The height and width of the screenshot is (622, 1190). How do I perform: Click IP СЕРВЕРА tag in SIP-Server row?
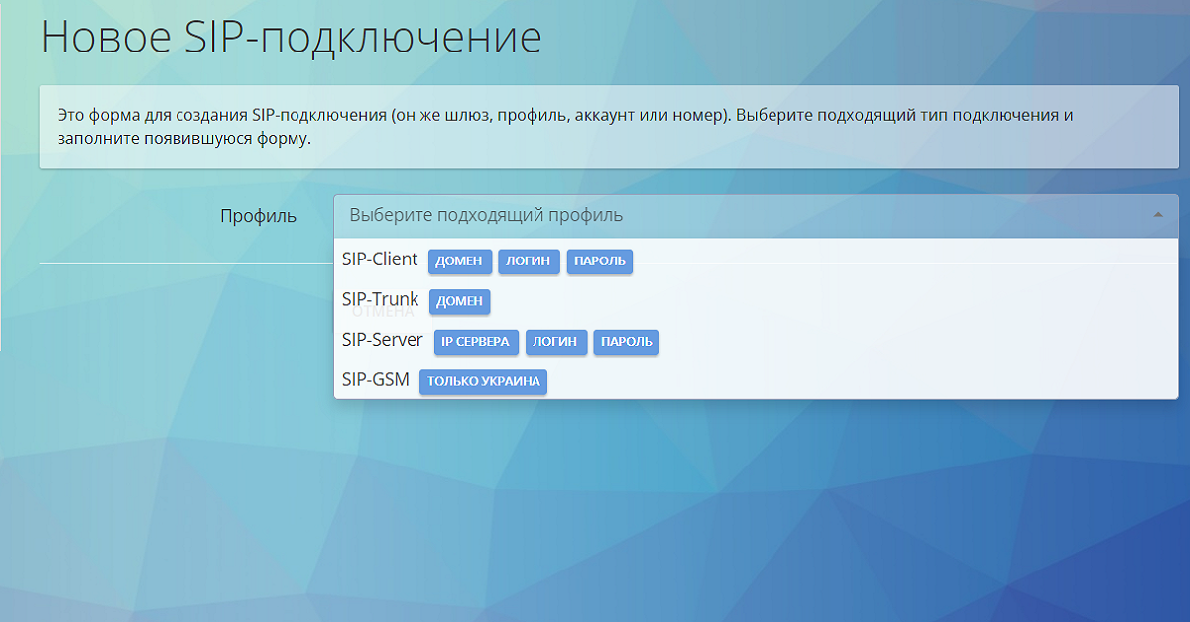477,342
